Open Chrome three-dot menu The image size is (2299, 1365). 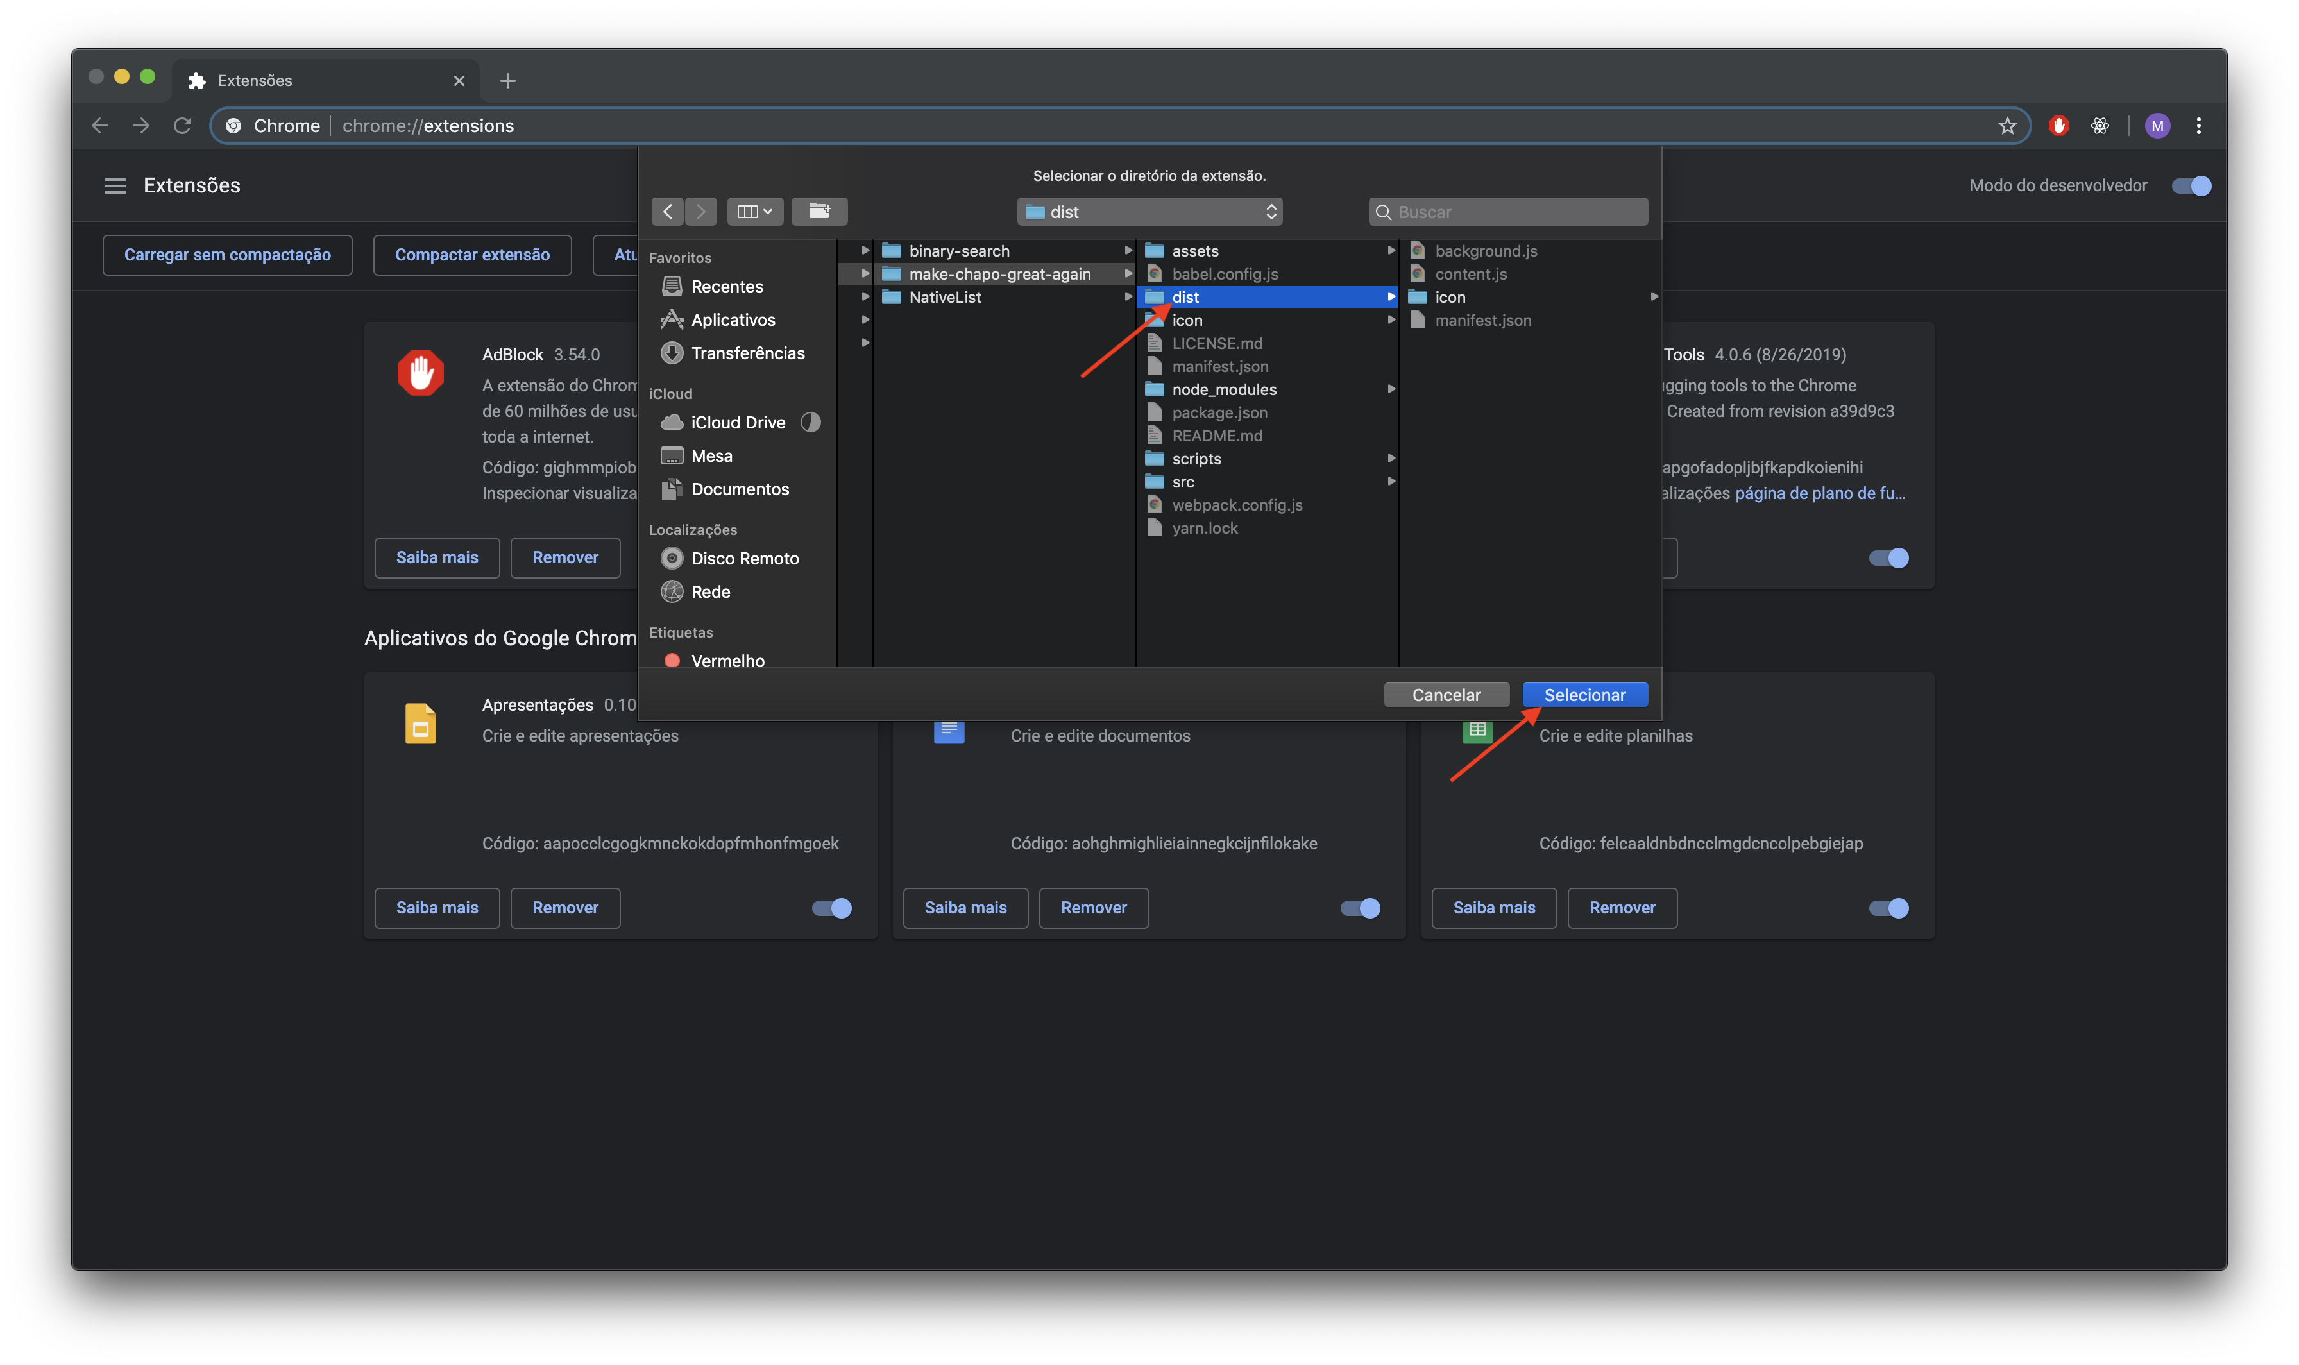(x=2198, y=126)
